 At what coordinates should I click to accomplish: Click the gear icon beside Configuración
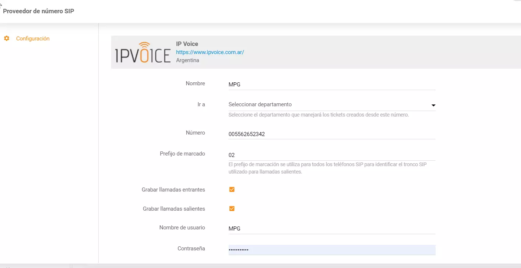click(6, 38)
